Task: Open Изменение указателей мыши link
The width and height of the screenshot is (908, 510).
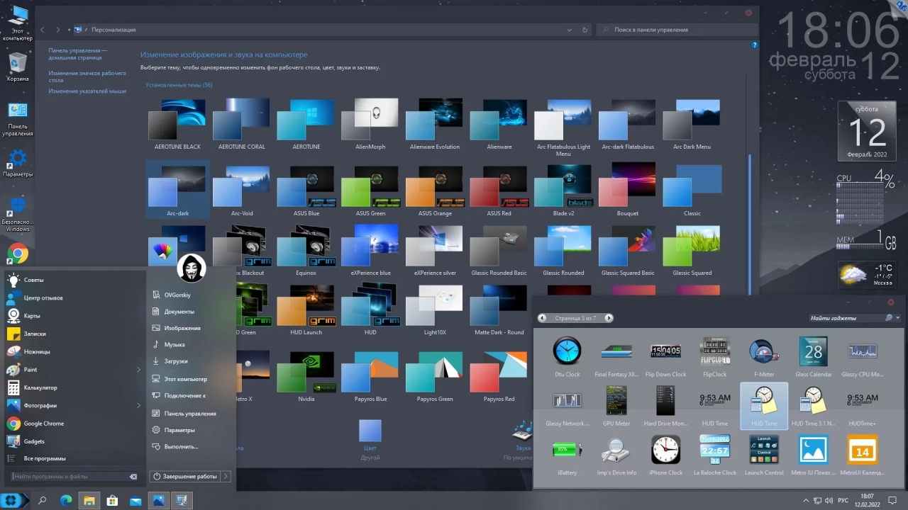Action: [x=87, y=91]
